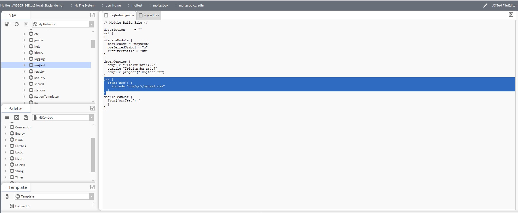Maximize the Palette panel
Screen dimensions: 518x213
point(93,108)
